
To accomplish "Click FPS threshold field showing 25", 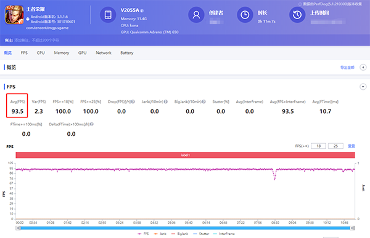I will click(x=335, y=146).
